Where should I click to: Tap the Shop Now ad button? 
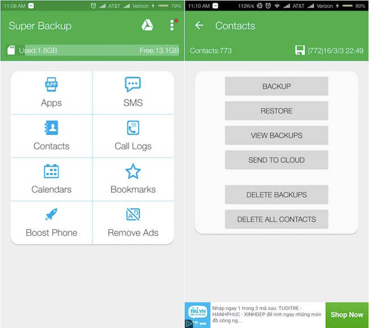[347, 315]
